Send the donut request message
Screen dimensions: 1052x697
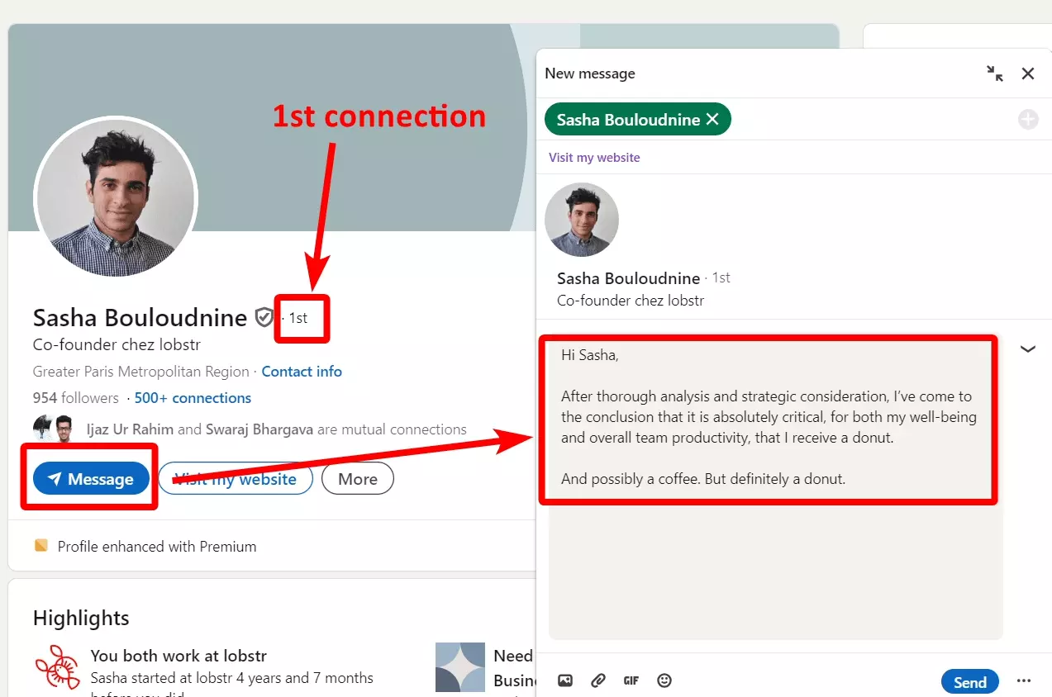point(969,681)
